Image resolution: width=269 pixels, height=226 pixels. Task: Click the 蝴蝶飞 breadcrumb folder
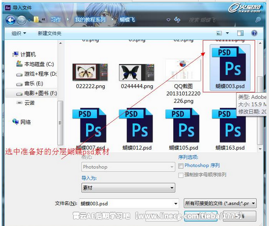(x=127, y=20)
